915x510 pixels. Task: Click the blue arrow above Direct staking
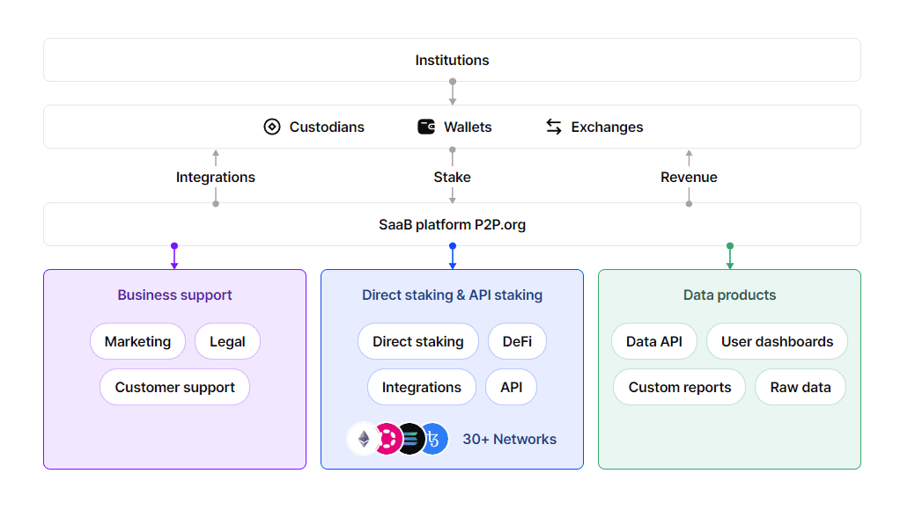click(x=453, y=257)
